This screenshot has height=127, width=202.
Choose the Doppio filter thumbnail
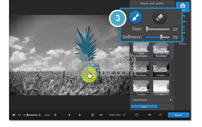pyautogui.click(x=161, y=69)
